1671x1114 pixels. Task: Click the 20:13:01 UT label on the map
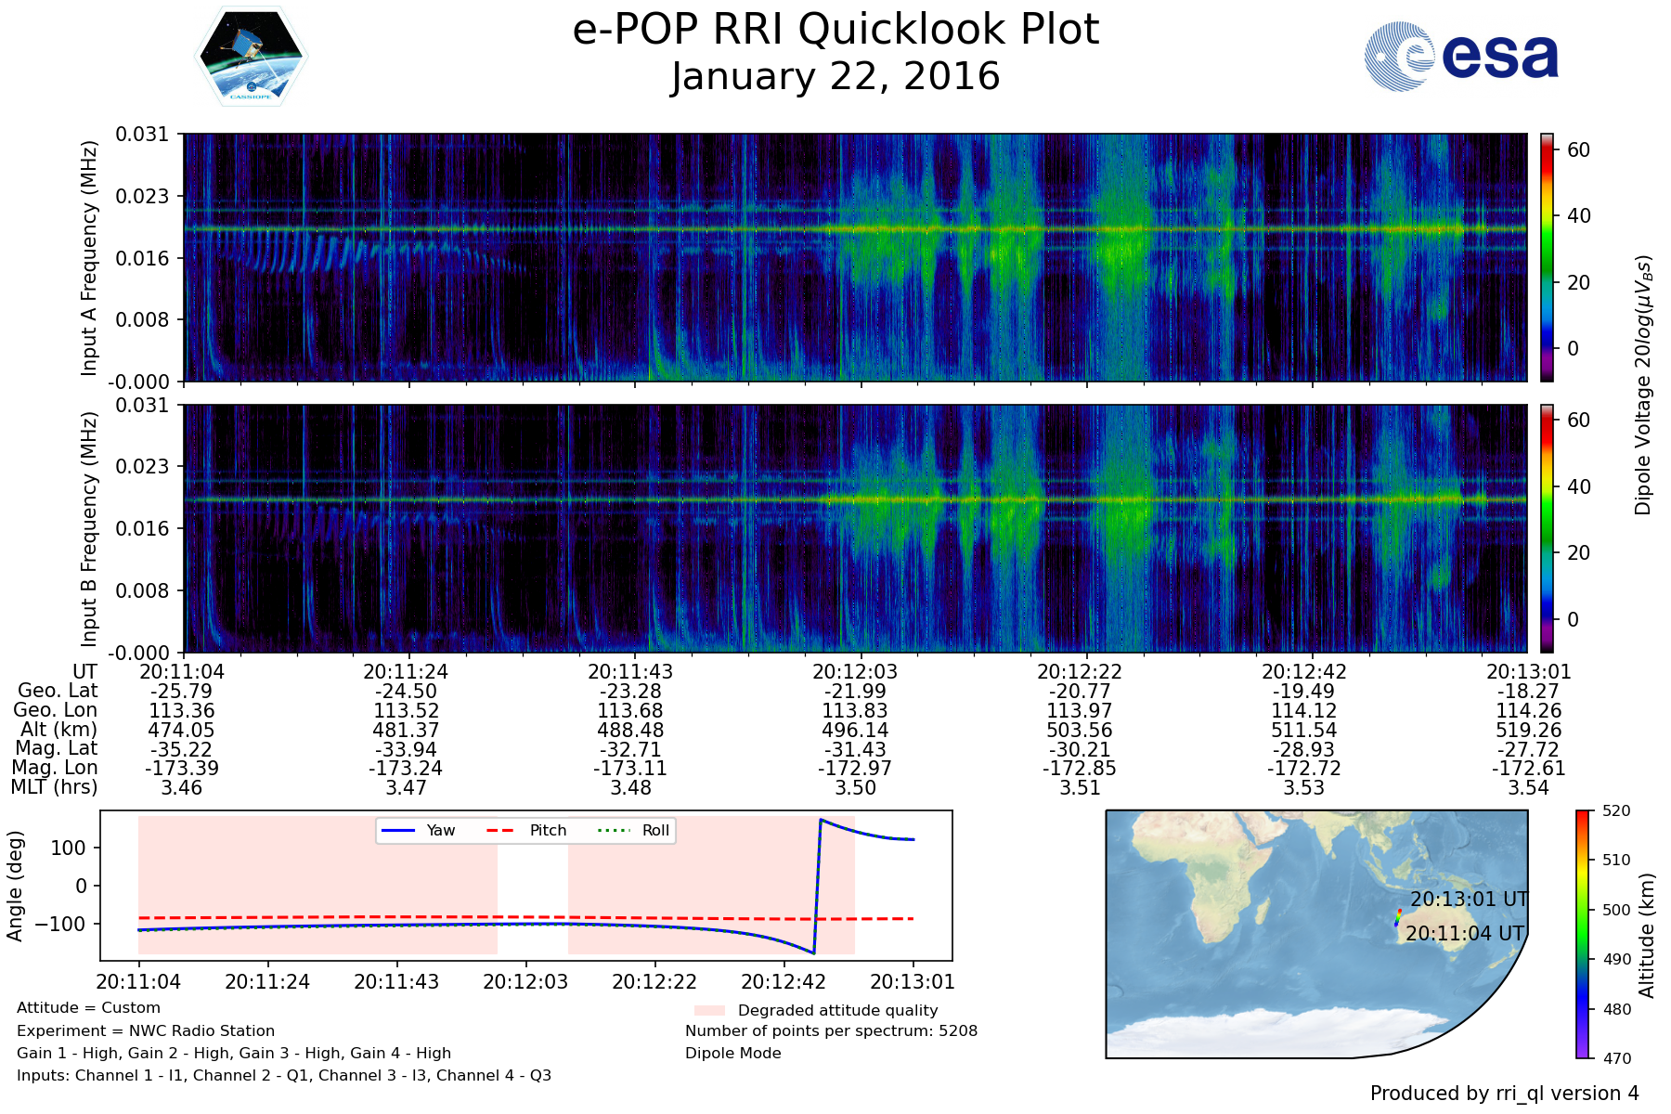[1469, 900]
